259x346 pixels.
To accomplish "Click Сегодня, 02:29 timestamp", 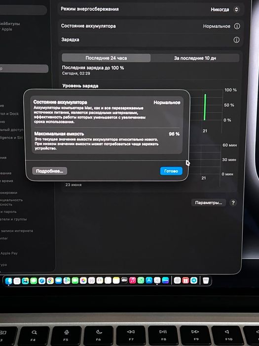I will (x=76, y=74).
